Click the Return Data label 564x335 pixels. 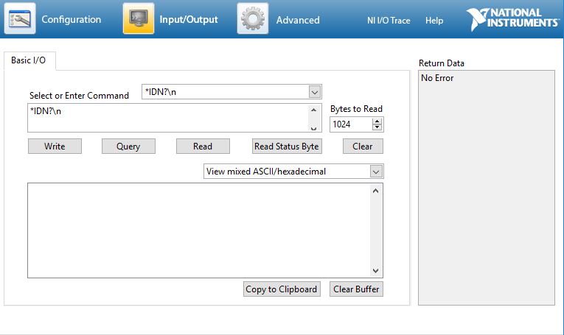tap(442, 63)
